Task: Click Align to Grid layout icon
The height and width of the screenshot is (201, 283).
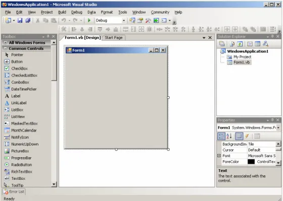Action: click(x=64, y=29)
